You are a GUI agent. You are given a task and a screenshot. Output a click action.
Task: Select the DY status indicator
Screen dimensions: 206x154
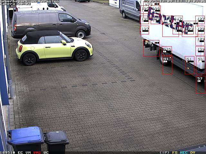click(193, 152)
